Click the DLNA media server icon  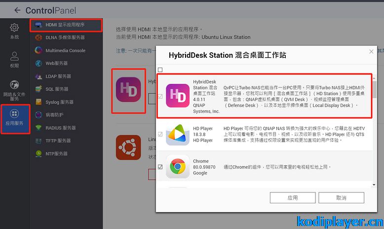coord(38,38)
